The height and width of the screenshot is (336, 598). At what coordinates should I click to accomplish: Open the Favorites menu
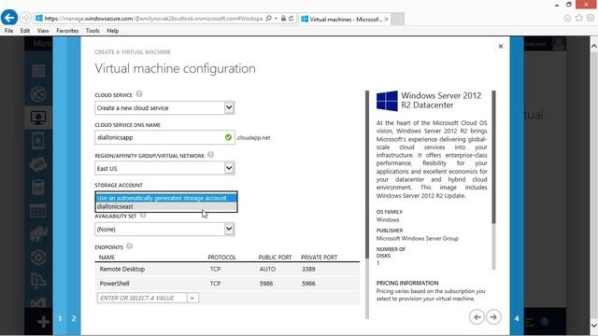point(67,31)
